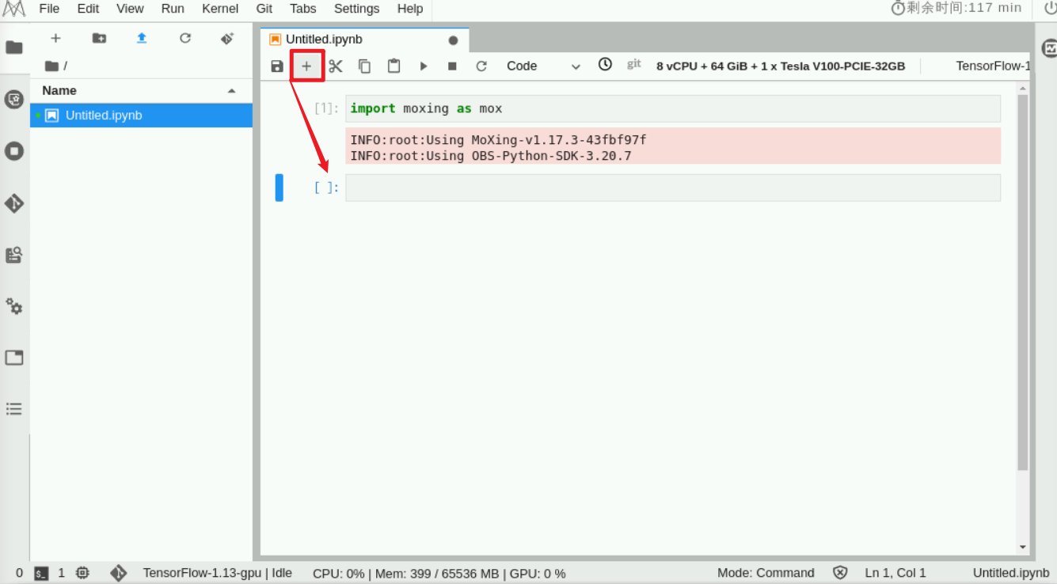Image resolution: width=1057 pixels, height=584 pixels.
Task: Click the TensorFlow-1.13-gpu | Idle kernel status
Action: (218, 573)
